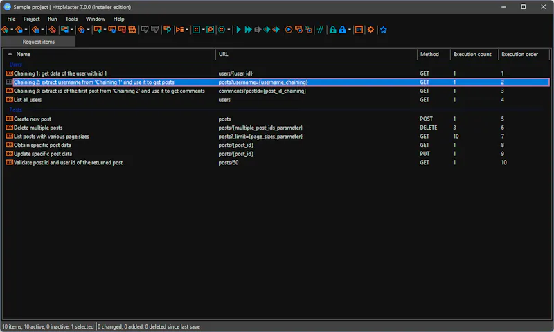
Task: Expand dropdown arrow beside add request item icon
Action: (105, 30)
